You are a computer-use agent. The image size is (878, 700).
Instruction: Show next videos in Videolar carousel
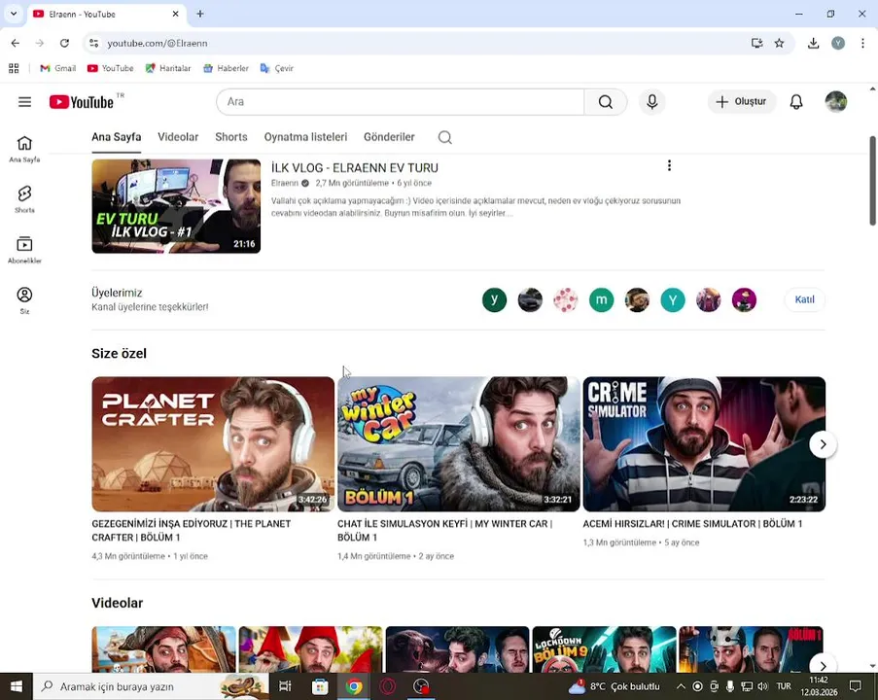[x=823, y=665]
